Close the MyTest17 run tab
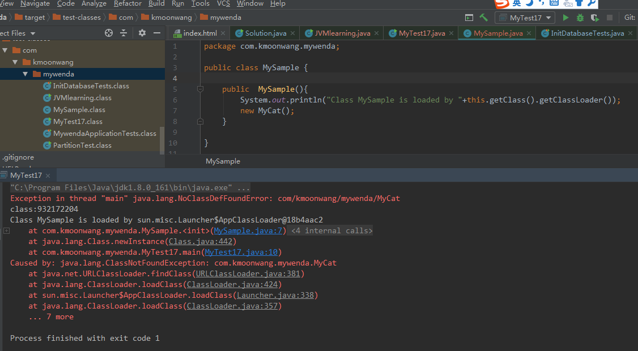 (x=48, y=175)
